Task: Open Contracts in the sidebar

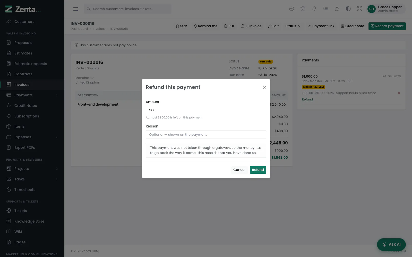Action: point(32,74)
